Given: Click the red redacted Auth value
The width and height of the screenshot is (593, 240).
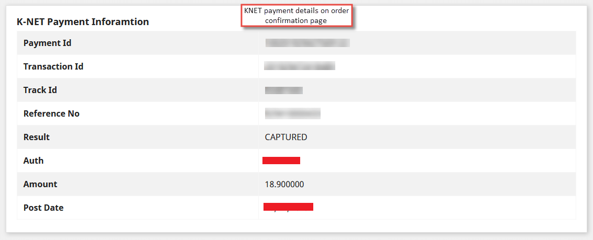Looking at the screenshot, I should [281, 161].
